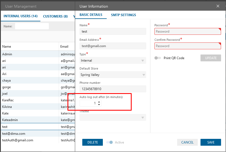Click the Name column header
The width and height of the screenshot is (226, 152).
point(30,46)
